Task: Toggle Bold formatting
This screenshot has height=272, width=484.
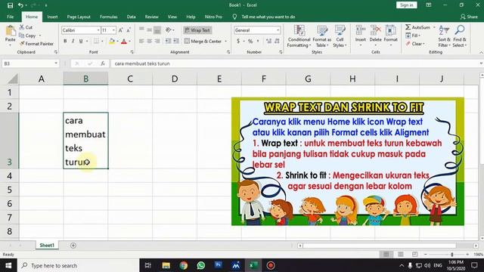Action: coord(65,41)
